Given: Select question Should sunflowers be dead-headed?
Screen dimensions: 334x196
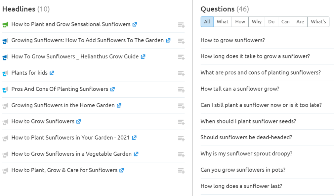Looking at the screenshot, I should (246, 137).
